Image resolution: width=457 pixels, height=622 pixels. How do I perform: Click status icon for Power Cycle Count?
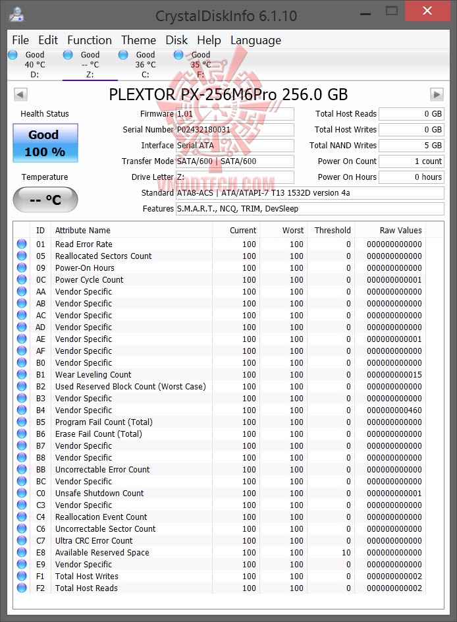[22, 279]
